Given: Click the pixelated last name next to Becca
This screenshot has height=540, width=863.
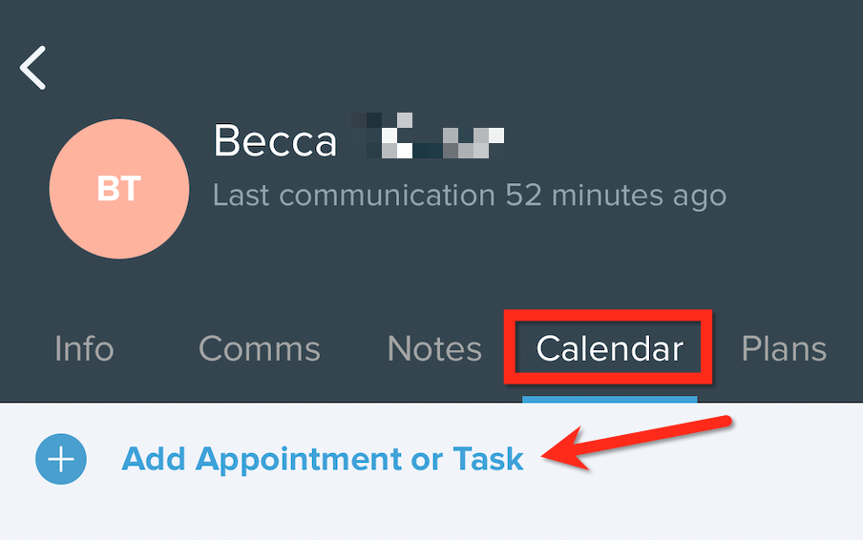Looking at the screenshot, I should (428, 135).
